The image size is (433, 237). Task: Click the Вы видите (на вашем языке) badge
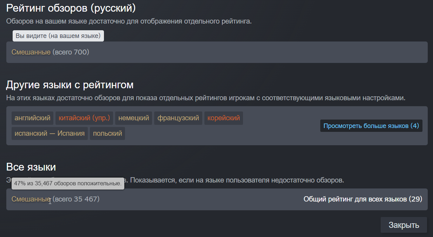pos(58,36)
